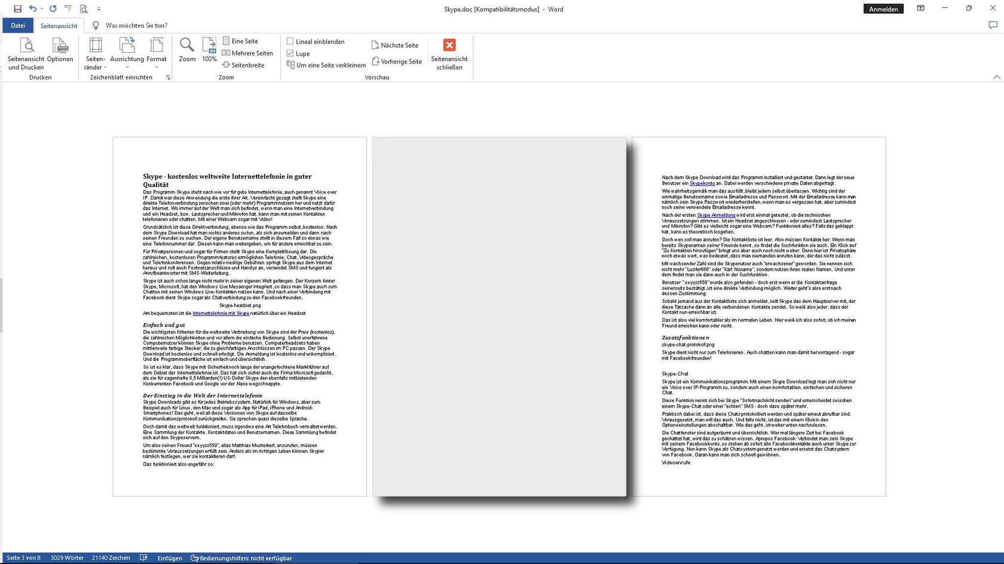
Task: Open the Zoom magnifier dialog
Action: 187,50
